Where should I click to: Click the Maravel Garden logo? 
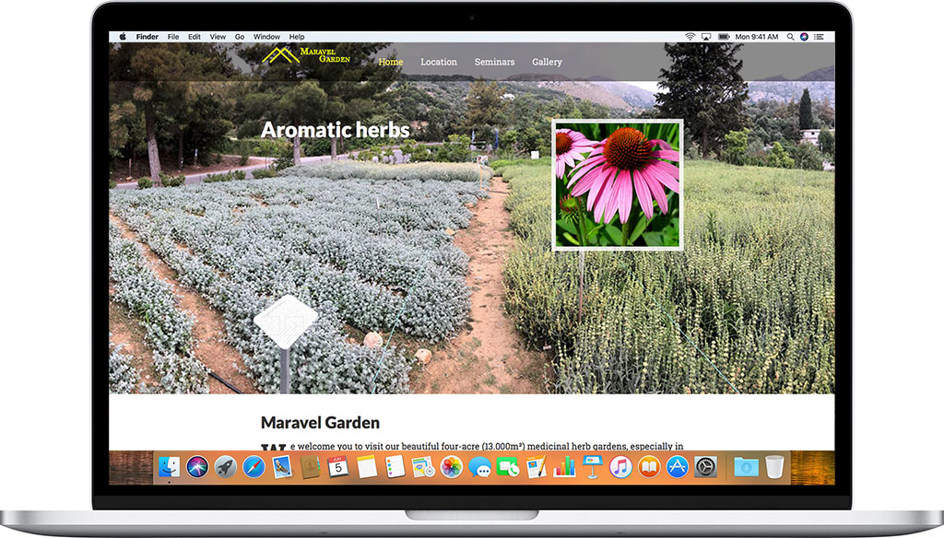(x=306, y=55)
